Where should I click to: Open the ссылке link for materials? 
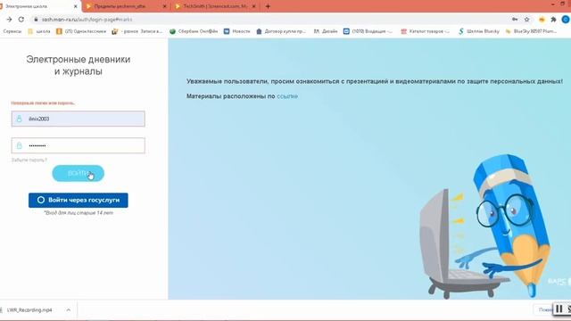[287, 96]
